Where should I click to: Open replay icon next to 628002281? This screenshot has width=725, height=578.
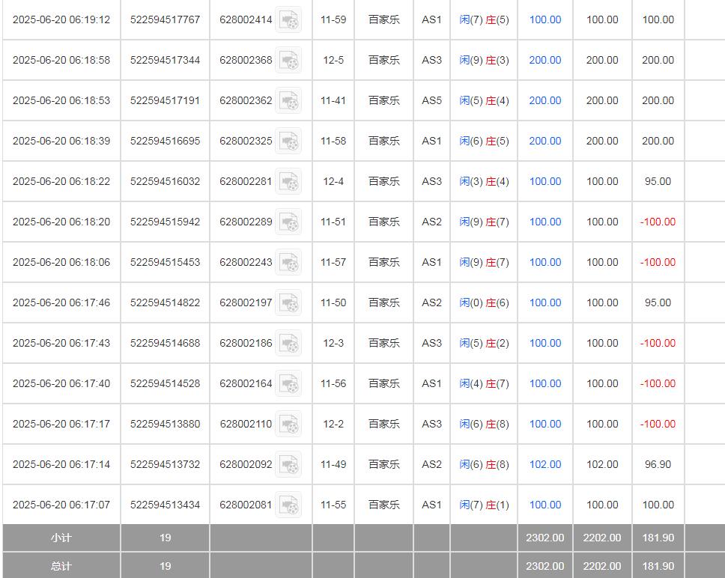[x=288, y=182]
